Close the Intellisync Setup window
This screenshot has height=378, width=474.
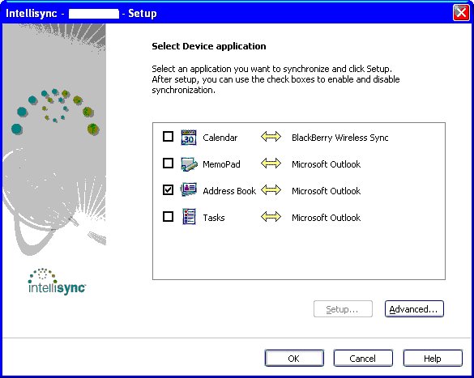tap(461, 13)
